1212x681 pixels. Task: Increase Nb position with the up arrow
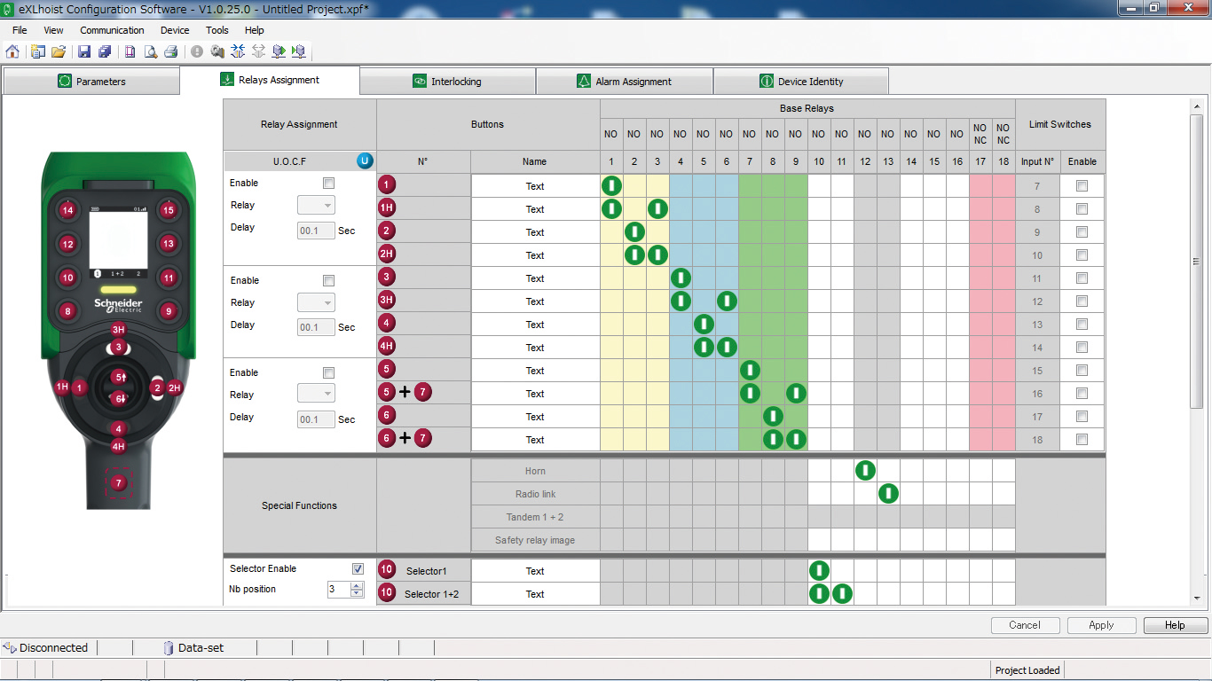point(357,585)
